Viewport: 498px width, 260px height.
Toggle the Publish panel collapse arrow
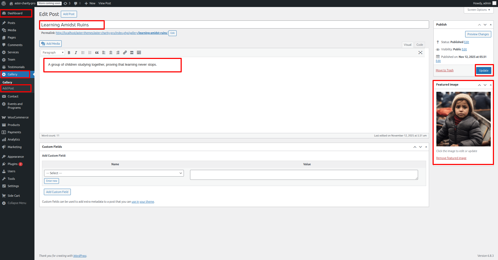tap(491, 24)
